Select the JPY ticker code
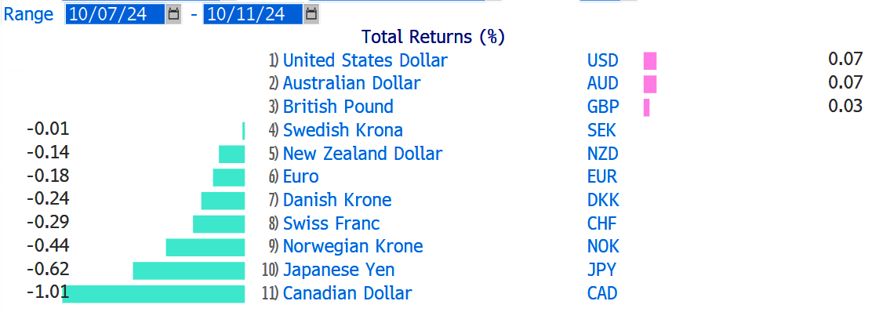The image size is (872, 312). pyautogui.click(x=601, y=270)
